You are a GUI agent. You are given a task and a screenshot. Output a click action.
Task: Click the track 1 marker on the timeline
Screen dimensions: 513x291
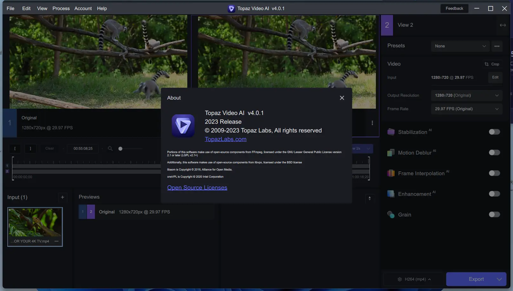point(7,166)
